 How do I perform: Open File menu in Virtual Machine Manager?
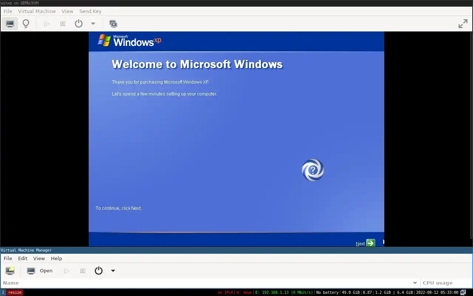pyautogui.click(x=8, y=258)
